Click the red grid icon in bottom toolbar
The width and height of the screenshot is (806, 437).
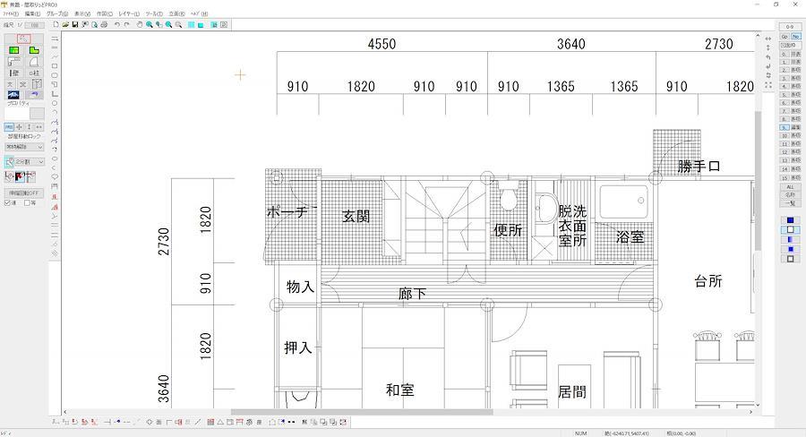point(210,422)
